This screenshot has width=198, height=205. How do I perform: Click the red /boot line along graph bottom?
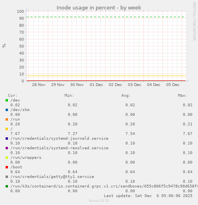coord(106,80)
